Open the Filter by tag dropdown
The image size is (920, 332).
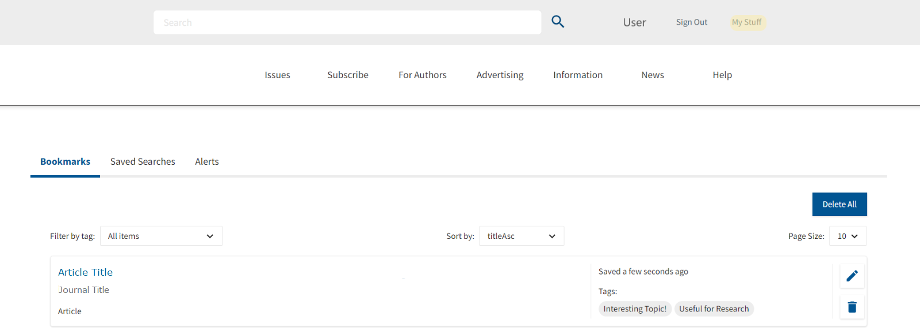[x=161, y=236]
